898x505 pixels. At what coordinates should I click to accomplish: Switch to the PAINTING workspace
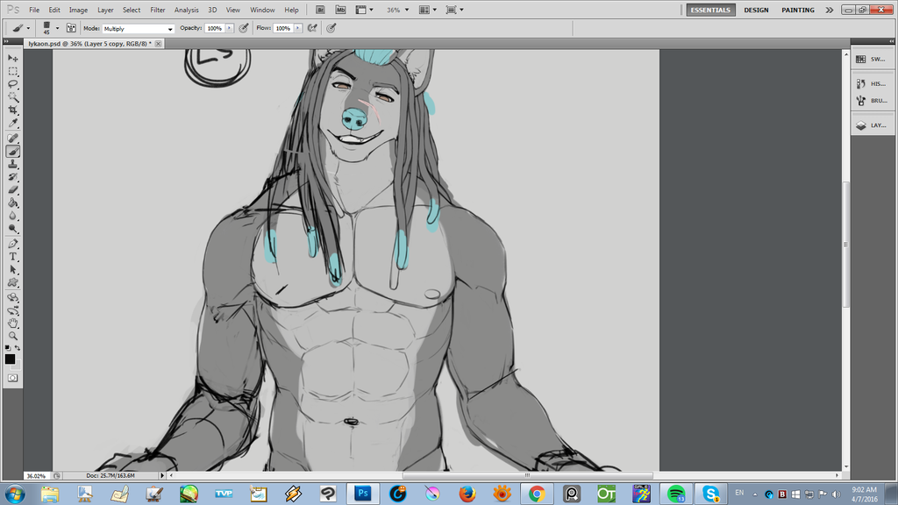pos(797,10)
